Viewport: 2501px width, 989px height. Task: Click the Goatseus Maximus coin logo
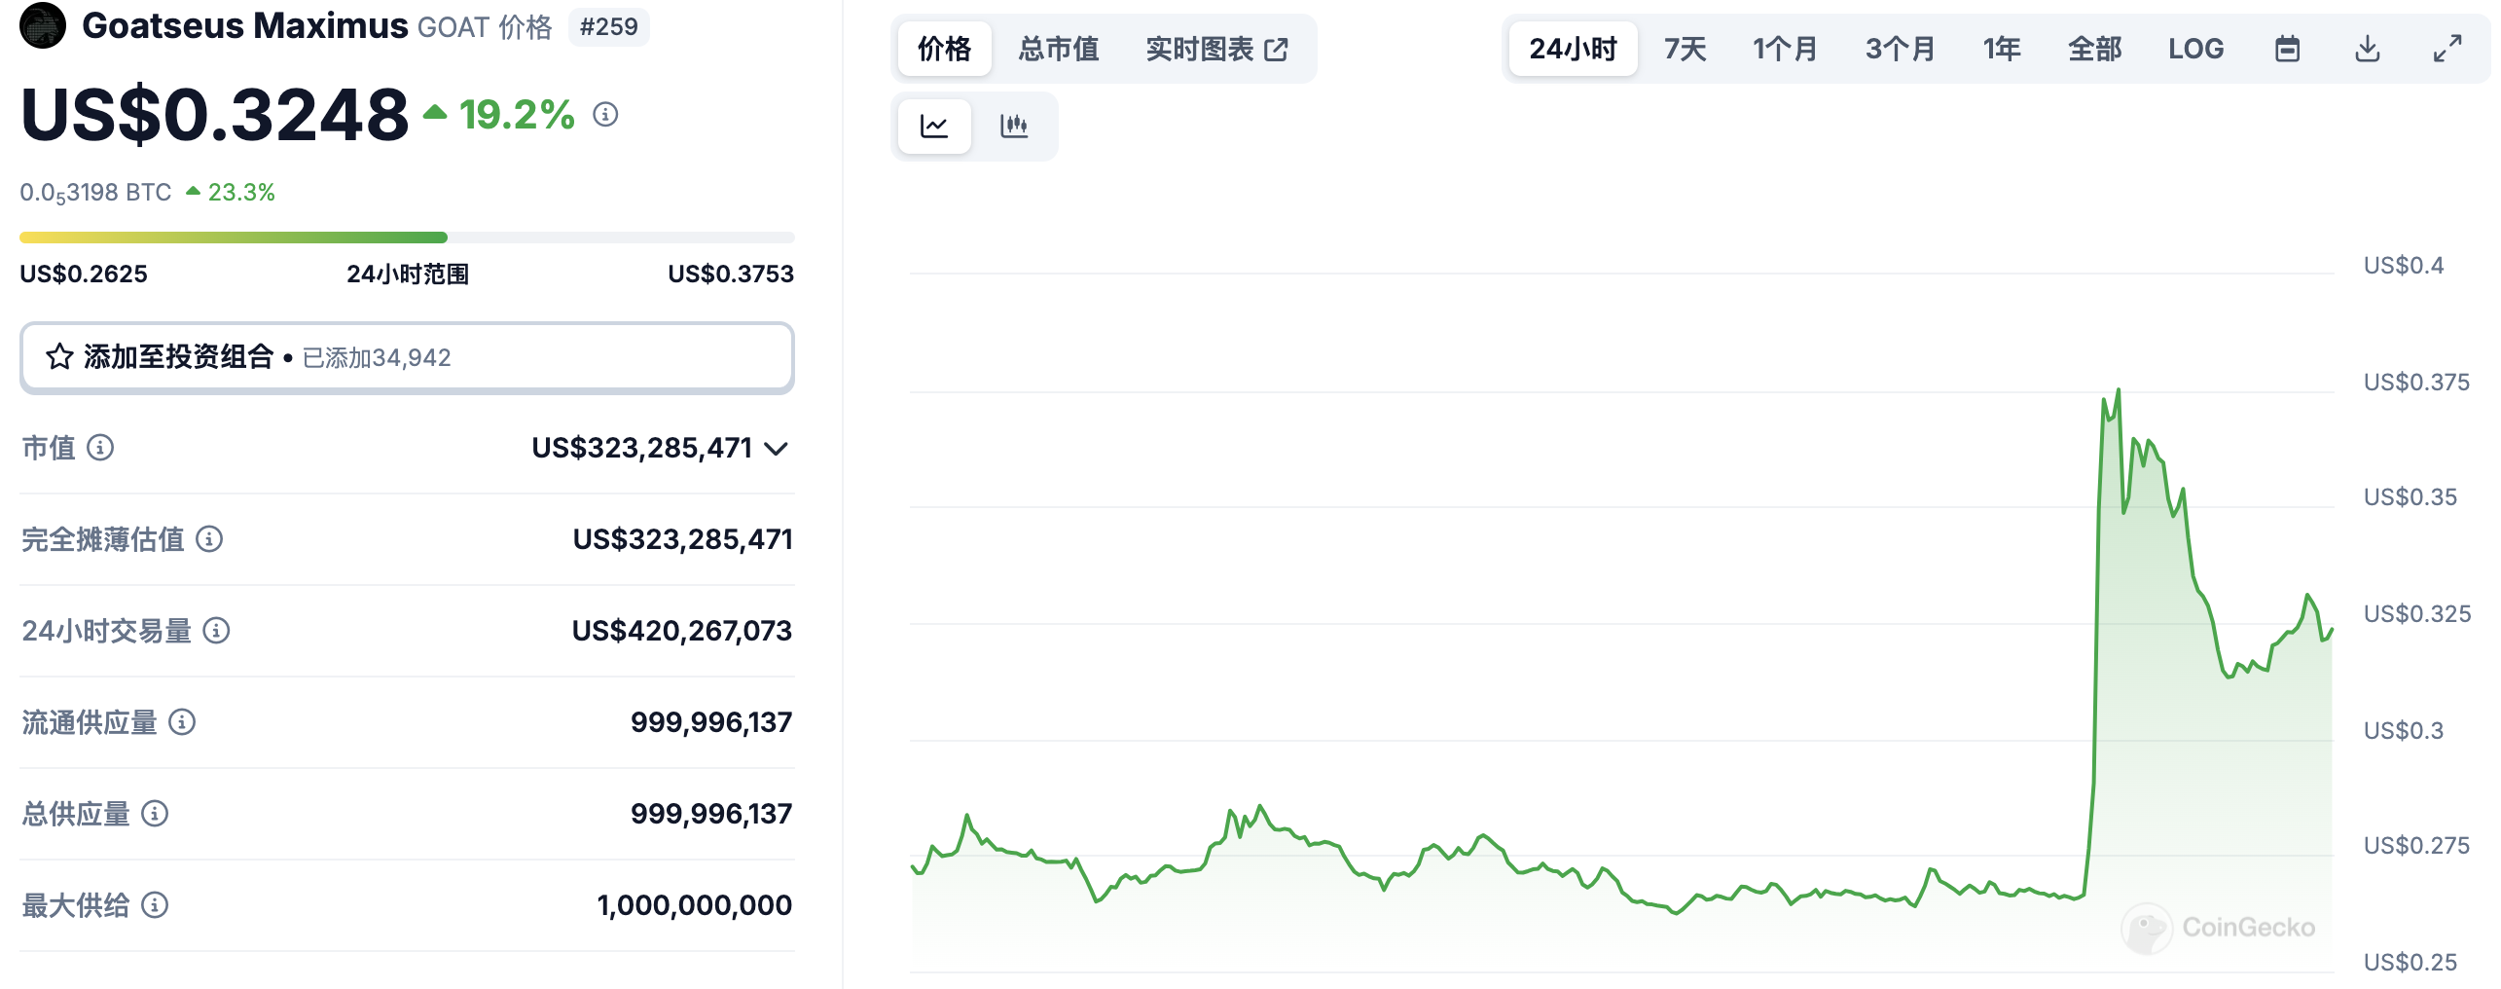coord(43,25)
